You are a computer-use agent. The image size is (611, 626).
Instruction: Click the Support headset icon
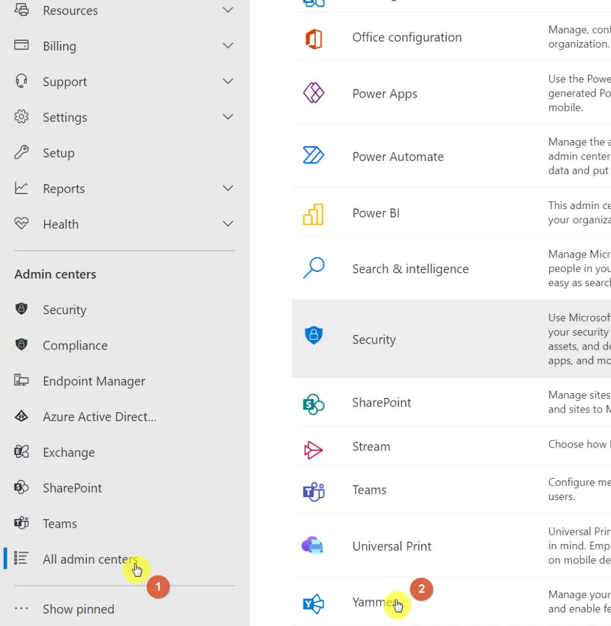tap(21, 81)
